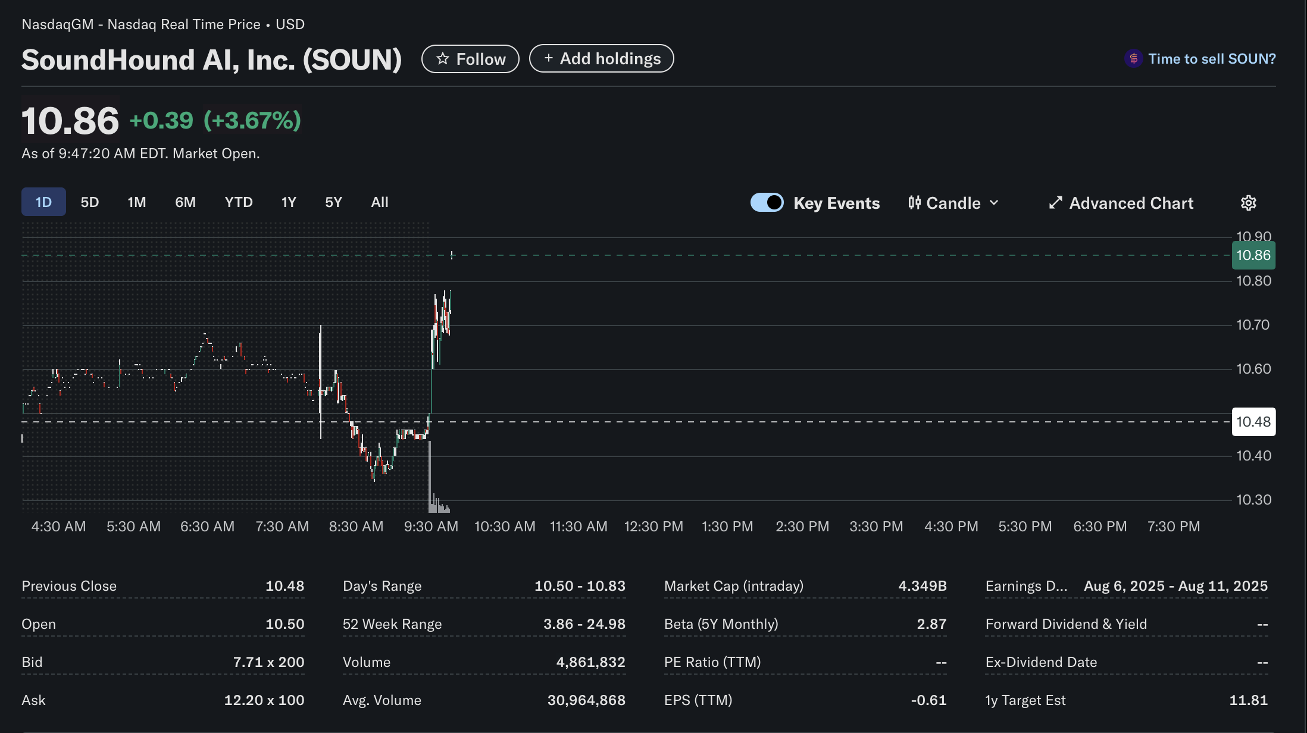
Task: Open chart settings gear icon
Action: (1249, 203)
